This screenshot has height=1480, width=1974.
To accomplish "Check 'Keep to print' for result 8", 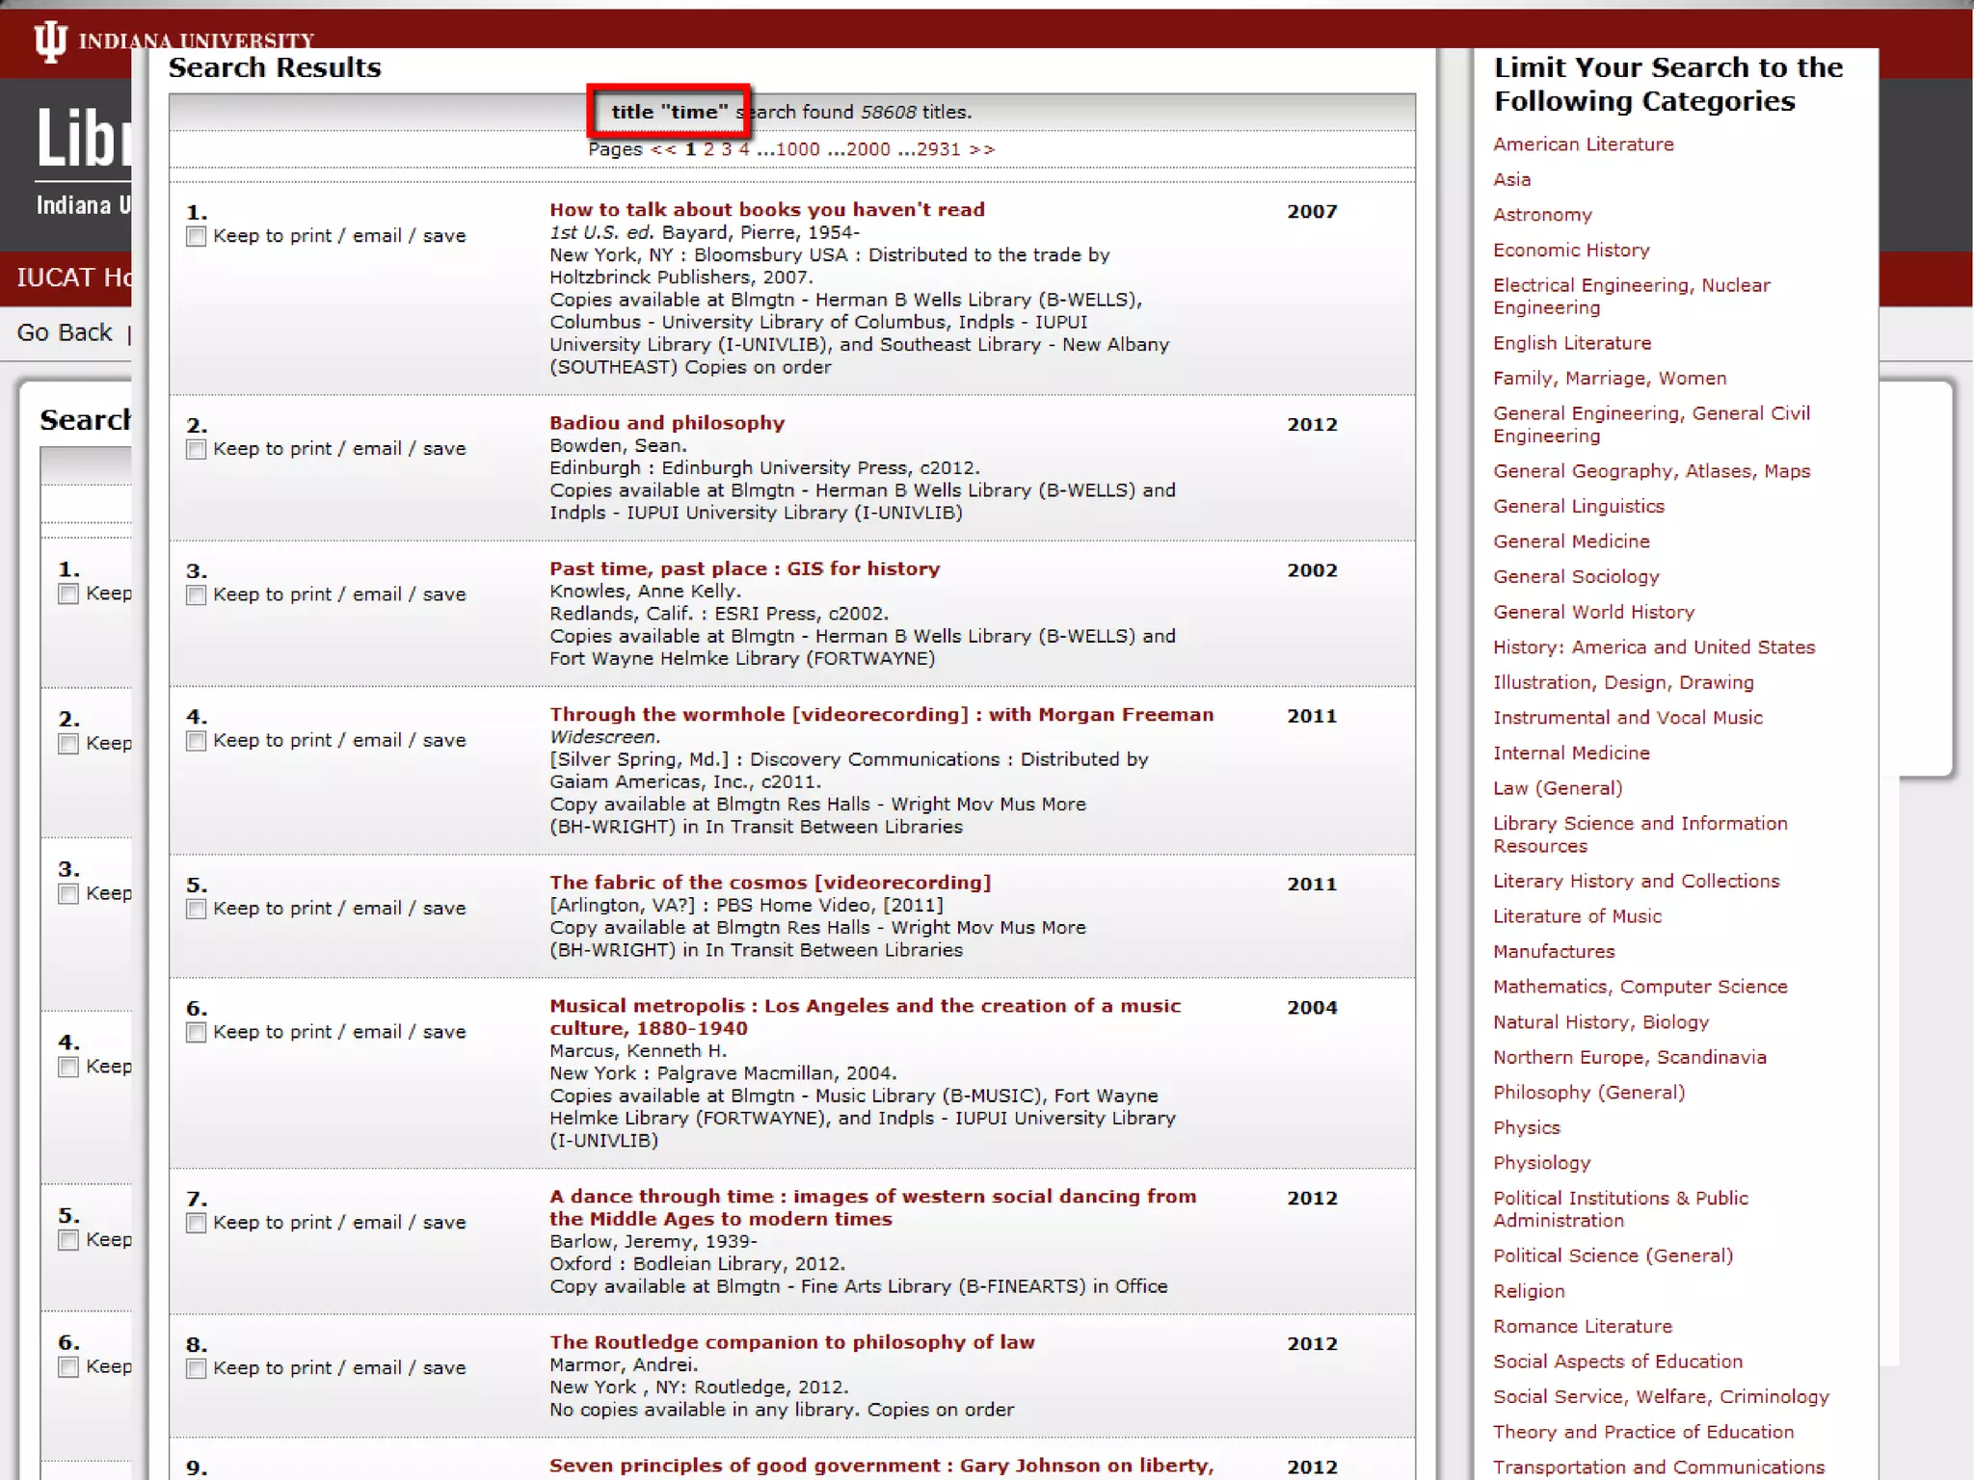I will point(196,1369).
